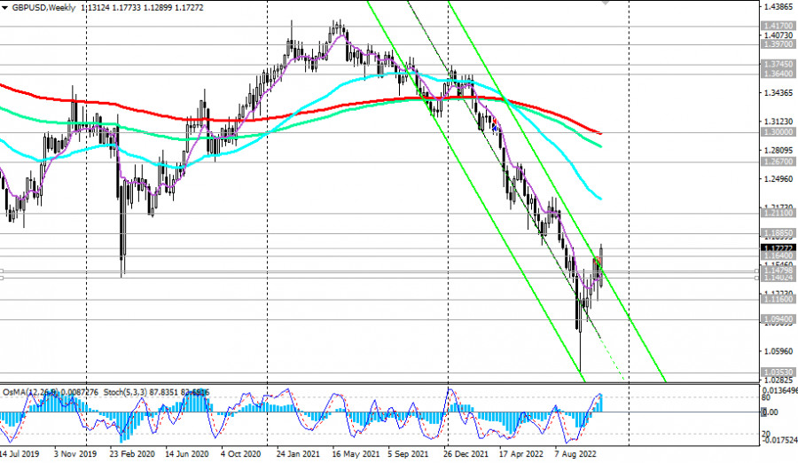Click the GBPUSD,Weekly chart title text
This screenshot has width=798, height=463.
[44, 6]
